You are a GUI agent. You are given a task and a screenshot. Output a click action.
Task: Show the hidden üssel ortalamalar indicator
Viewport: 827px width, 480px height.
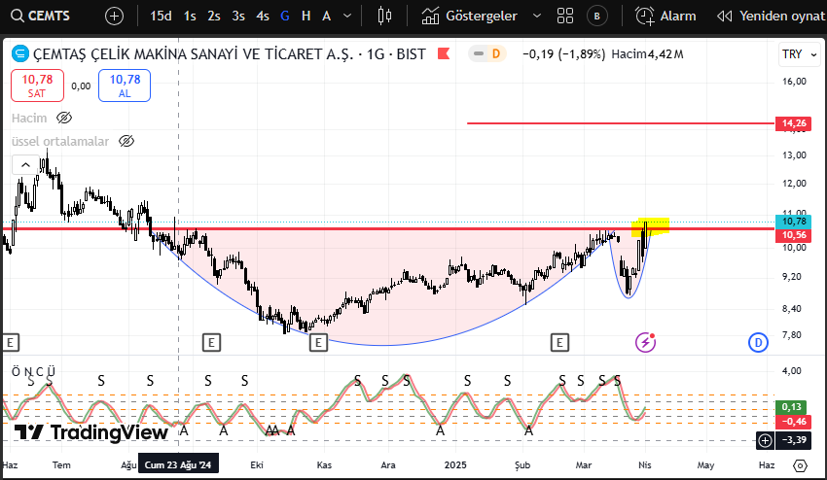126,141
